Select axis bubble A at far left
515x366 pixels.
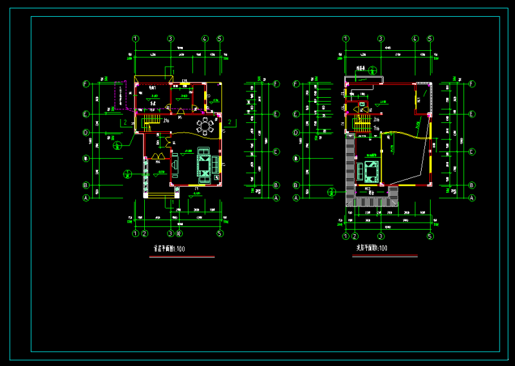click(x=86, y=198)
